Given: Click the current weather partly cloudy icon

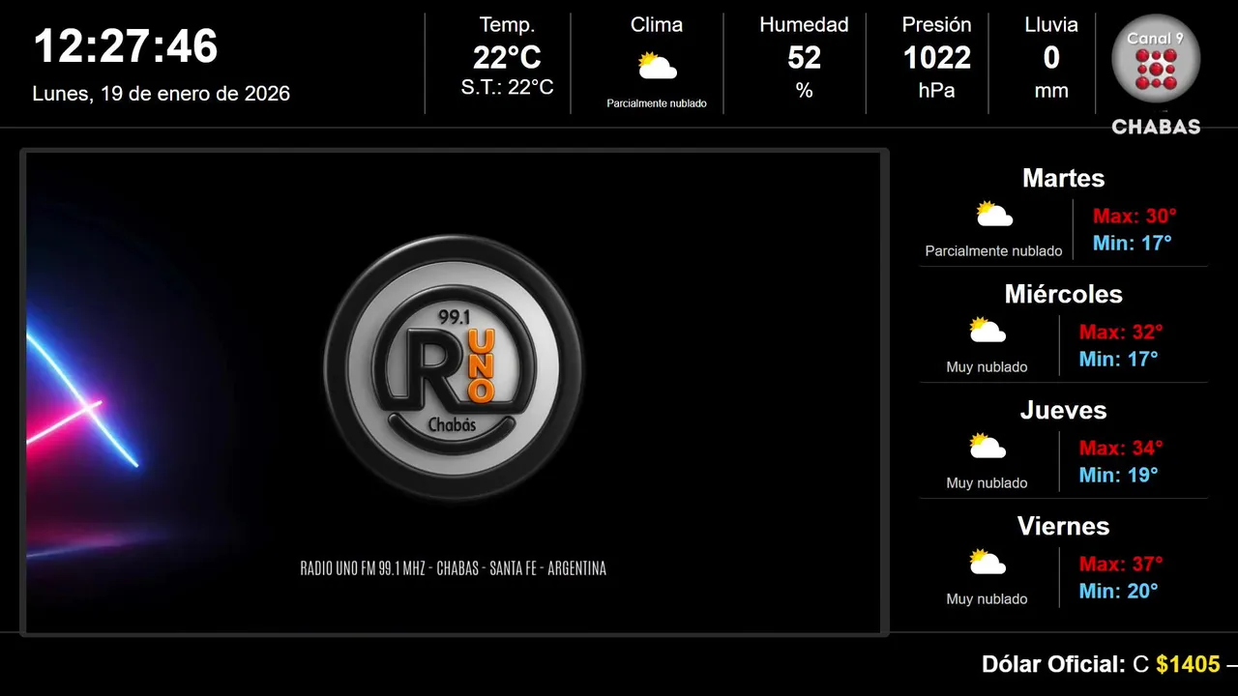Looking at the screenshot, I should [657, 66].
